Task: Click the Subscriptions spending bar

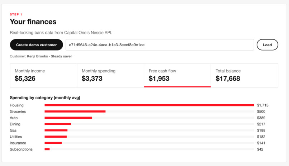Action: point(47,149)
